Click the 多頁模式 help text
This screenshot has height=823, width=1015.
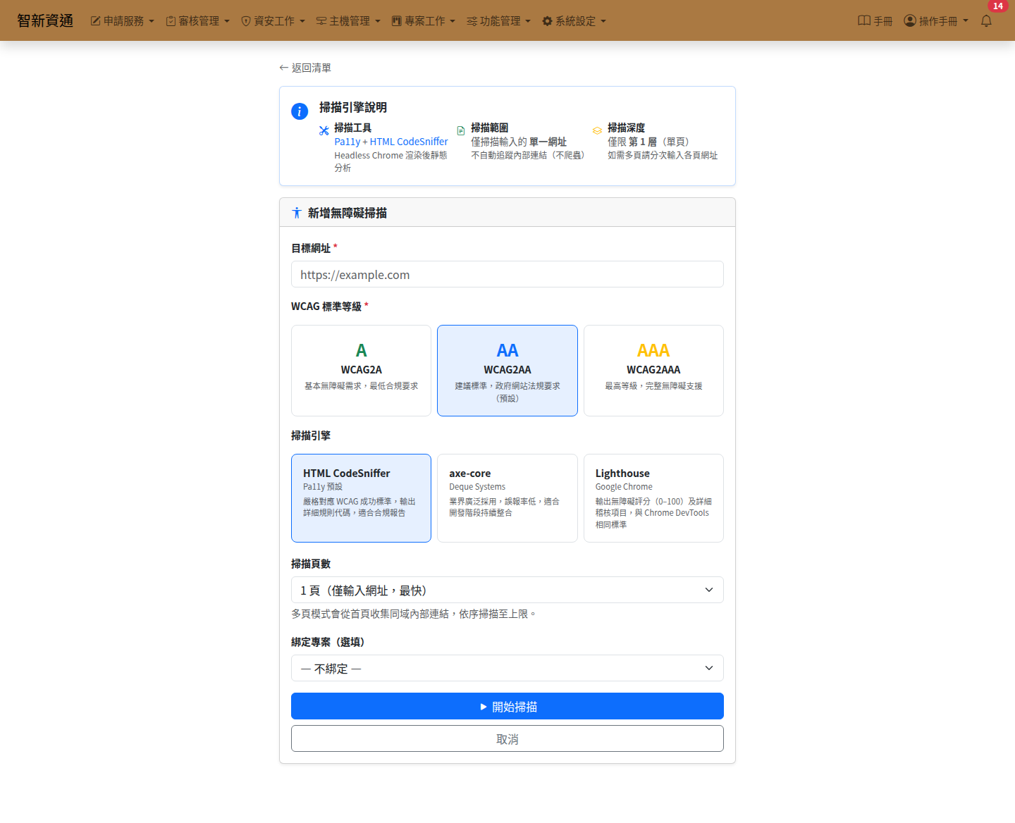415,614
